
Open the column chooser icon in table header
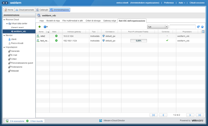(x=203, y=32)
